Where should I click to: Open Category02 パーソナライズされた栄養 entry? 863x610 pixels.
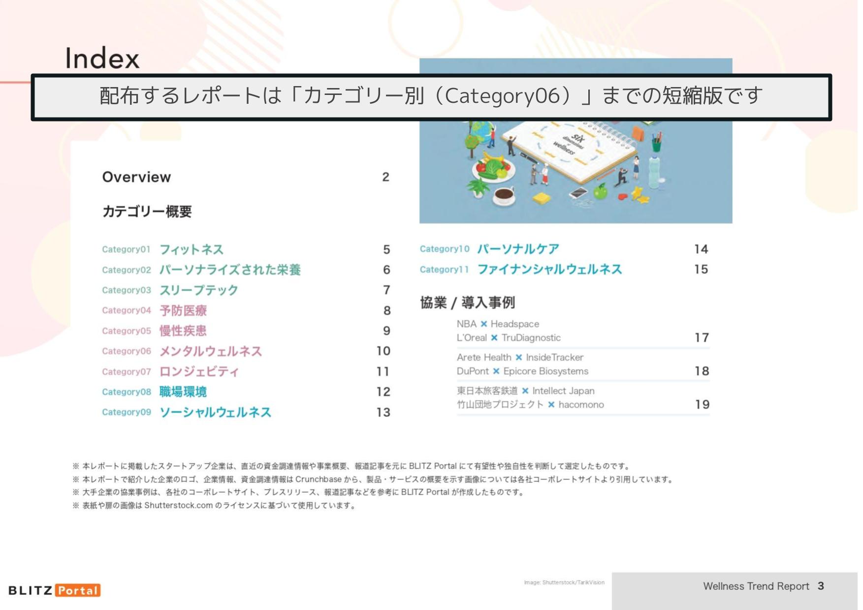pos(229,270)
